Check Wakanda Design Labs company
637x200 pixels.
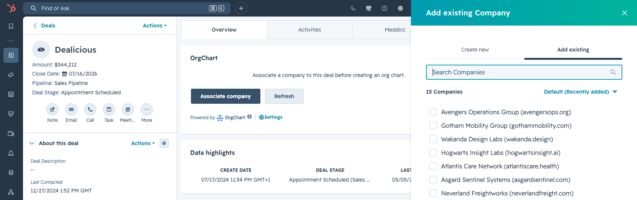433,139
